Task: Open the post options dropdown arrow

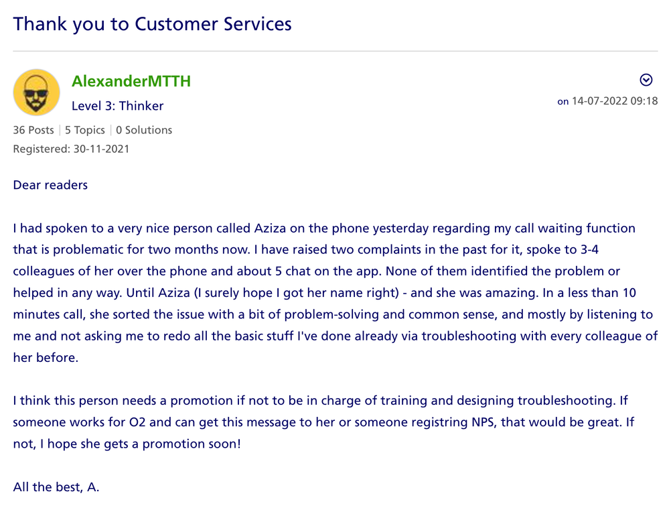Action: pyautogui.click(x=646, y=80)
